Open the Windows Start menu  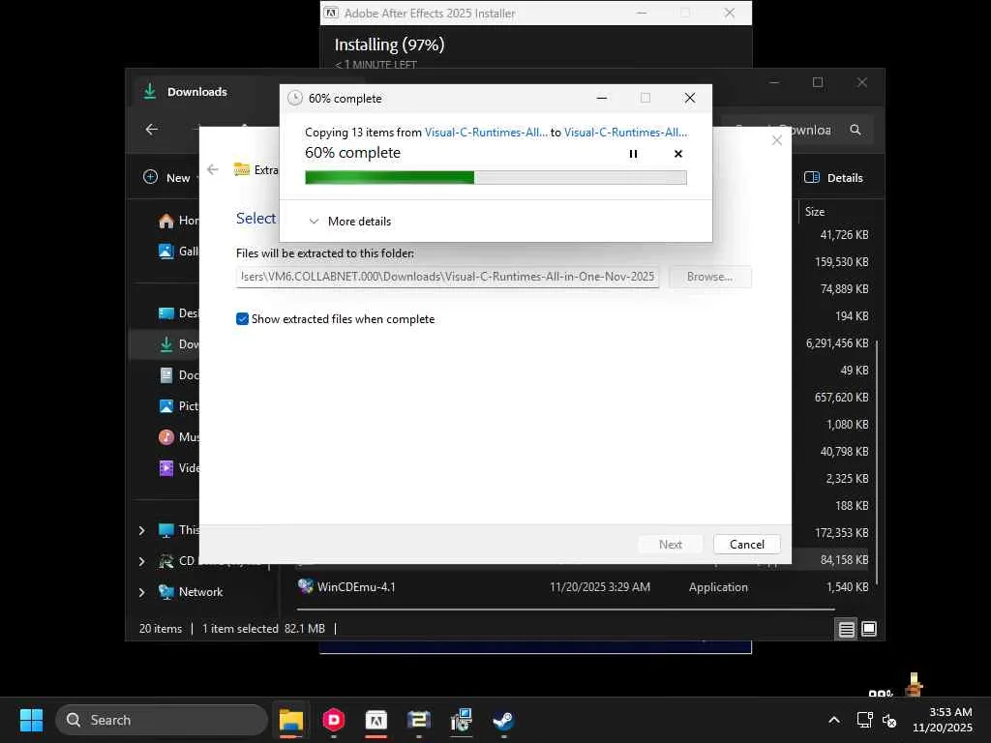[x=31, y=720]
